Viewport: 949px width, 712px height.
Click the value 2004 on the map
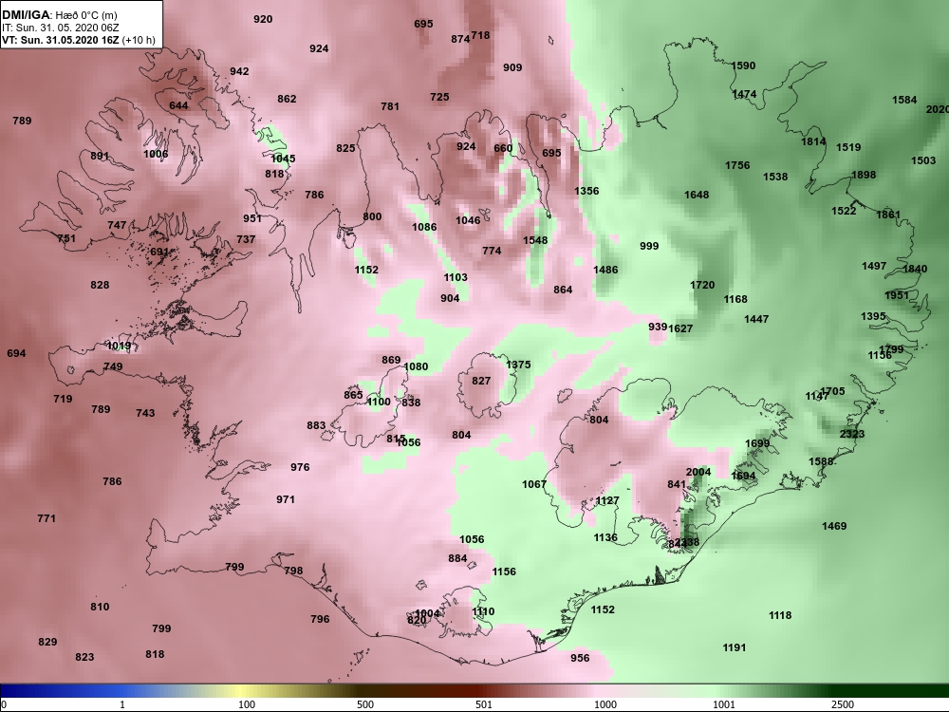click(x=698, y=472)
